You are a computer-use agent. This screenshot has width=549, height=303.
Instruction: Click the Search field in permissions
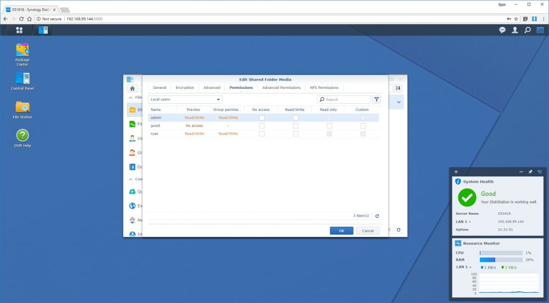344,99
